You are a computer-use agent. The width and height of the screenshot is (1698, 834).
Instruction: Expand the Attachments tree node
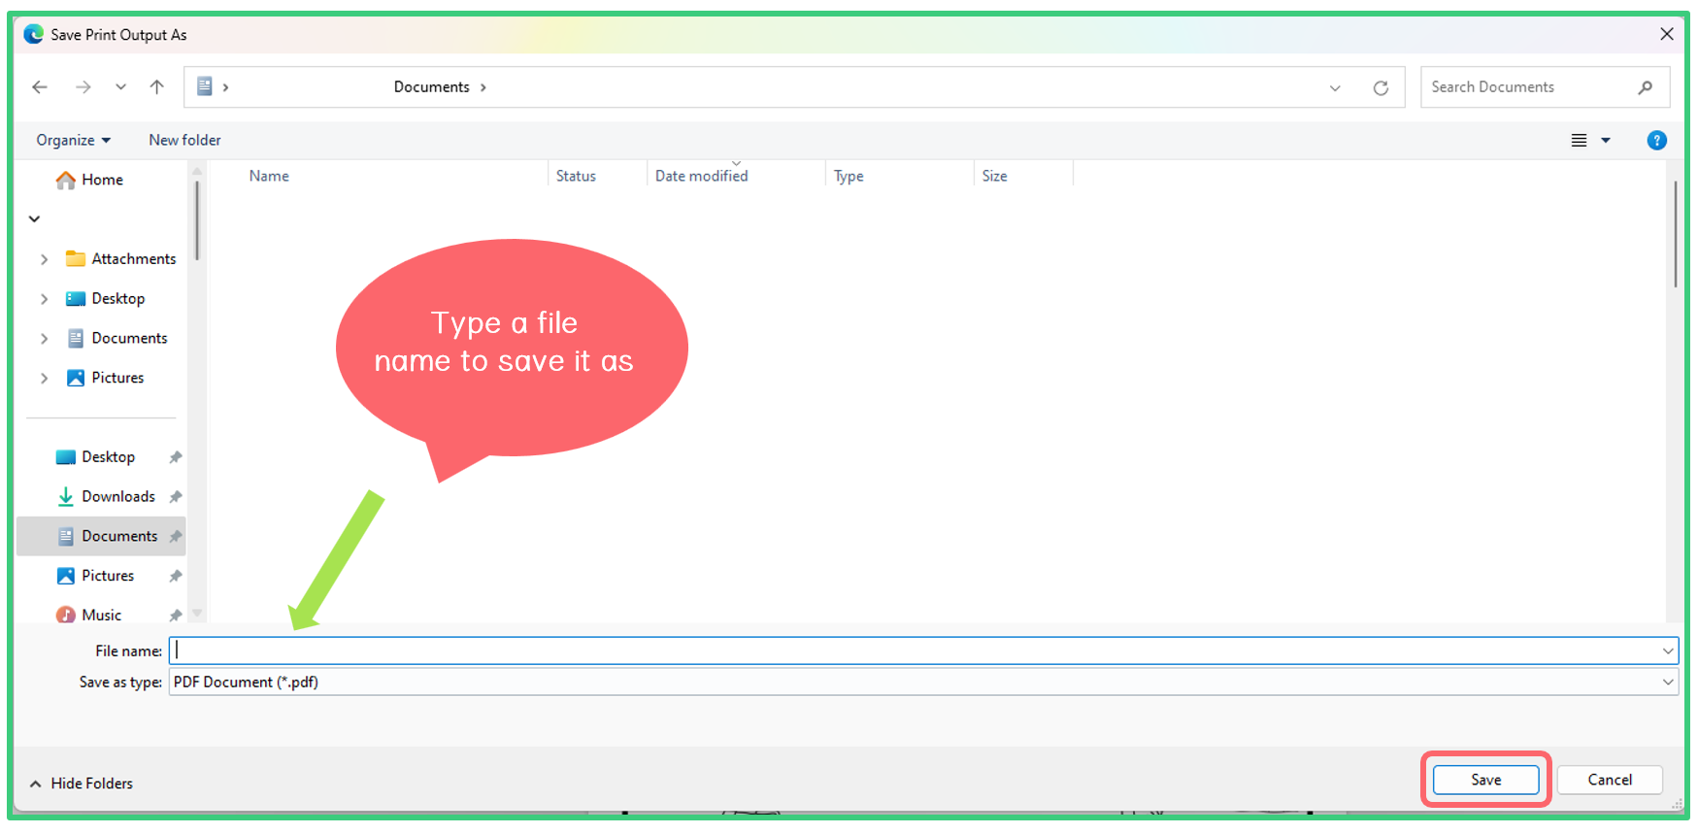tap(44, 260)
